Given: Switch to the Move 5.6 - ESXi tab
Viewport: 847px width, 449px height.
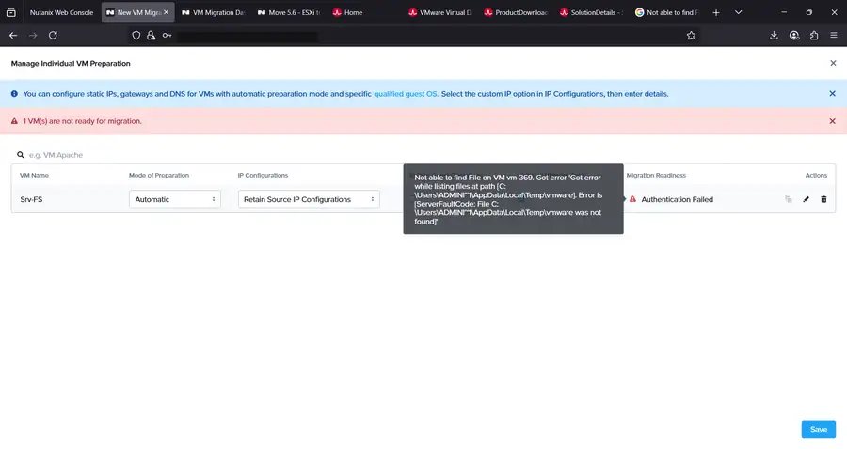Looking at the screenshot, I should 289,12.
